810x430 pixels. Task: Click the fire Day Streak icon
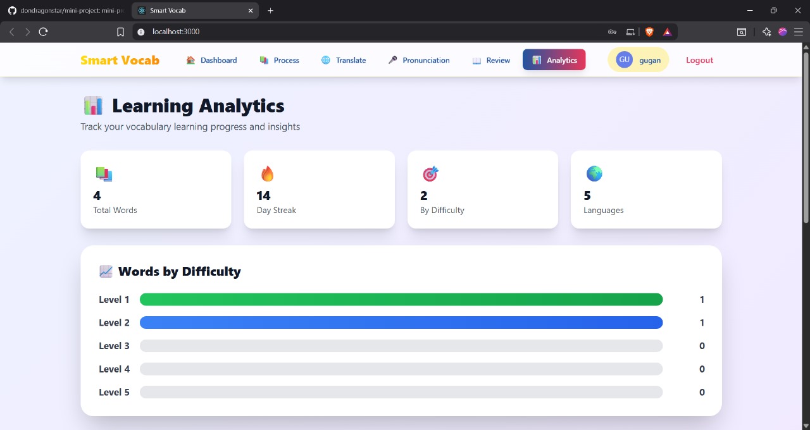tap(267, 174)
